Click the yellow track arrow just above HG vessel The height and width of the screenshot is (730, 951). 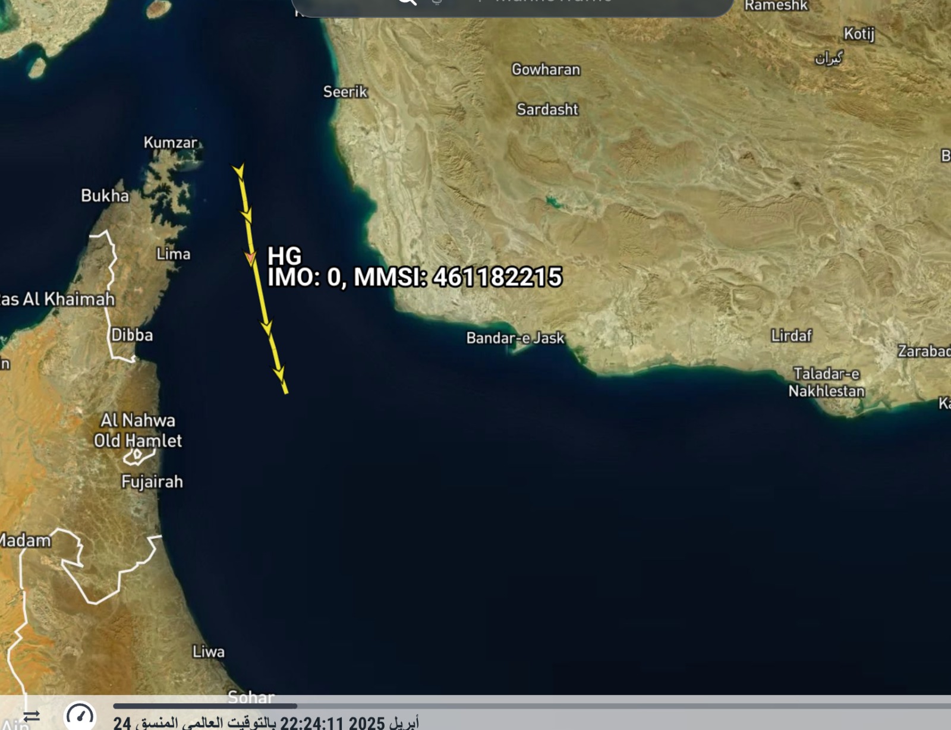(246, 214)
